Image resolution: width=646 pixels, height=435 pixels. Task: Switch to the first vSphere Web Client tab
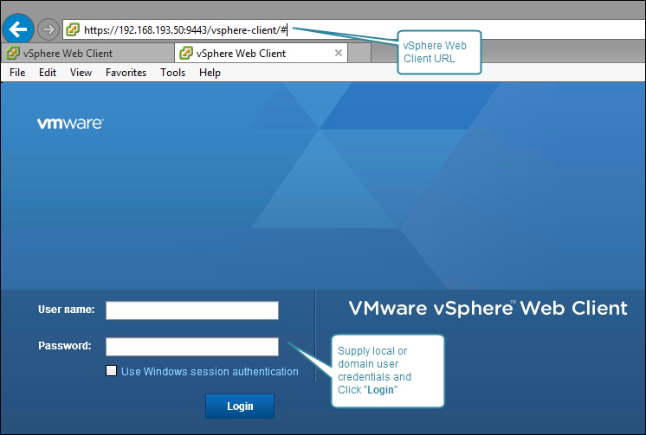click(87, 53)
